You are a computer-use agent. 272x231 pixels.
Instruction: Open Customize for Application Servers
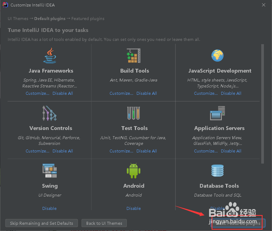pyautogui.click(x=206, y=151)
